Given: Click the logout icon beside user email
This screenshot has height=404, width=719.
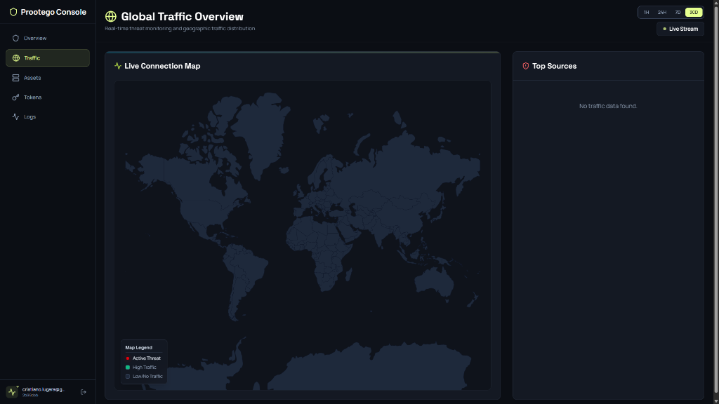Looking at the screenshot, I should (x=84, y=391).
